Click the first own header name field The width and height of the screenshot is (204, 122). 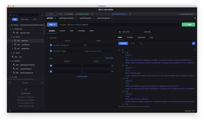[67, 66]
